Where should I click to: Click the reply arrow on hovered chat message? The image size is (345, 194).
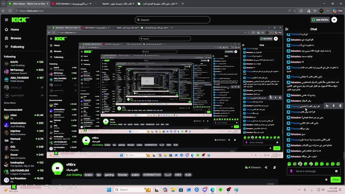[x=327, y=106]
